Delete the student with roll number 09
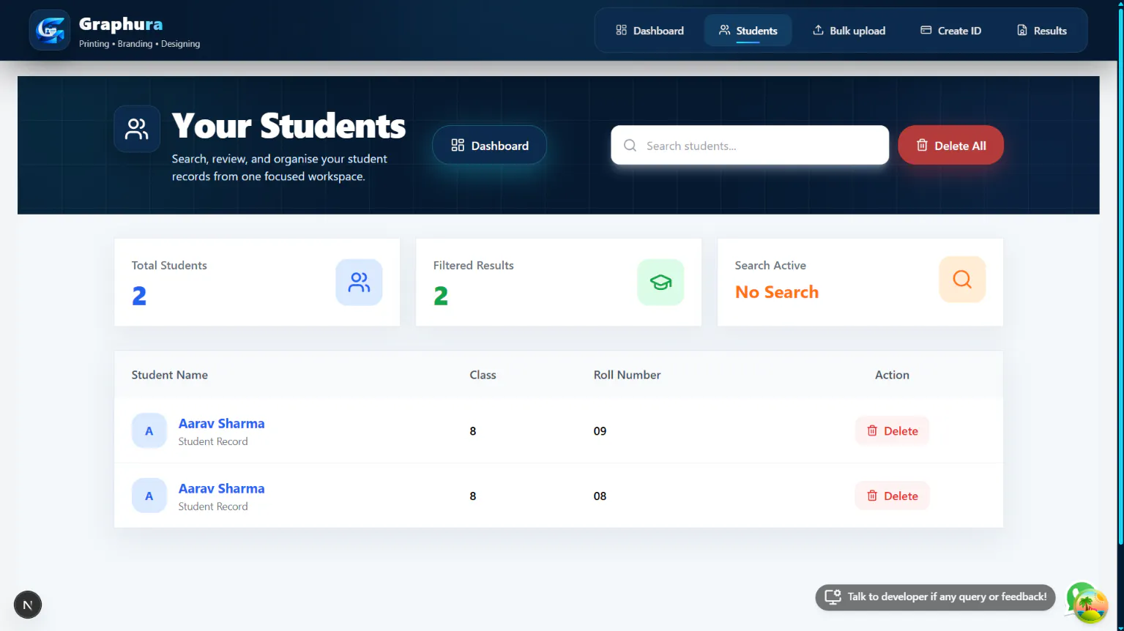The width and height of the screenshot is (1124, 631). click(x=892, y=430)
